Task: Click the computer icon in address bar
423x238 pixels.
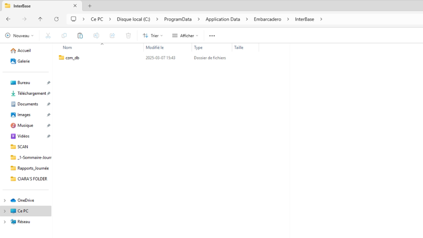Action: click(x=73, y=19)
